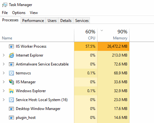Switch to the Details tab
The image size is (154, 123).
(66, 21)
